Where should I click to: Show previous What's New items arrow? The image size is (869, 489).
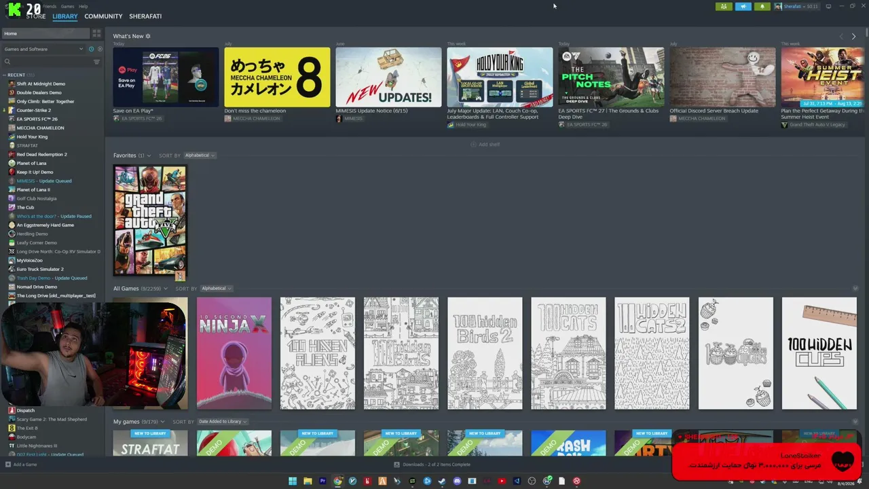point(841,37)
